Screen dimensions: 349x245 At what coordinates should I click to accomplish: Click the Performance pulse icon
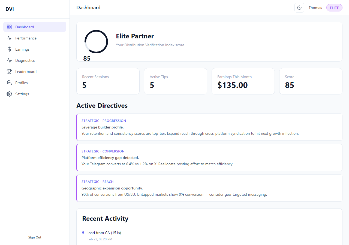(x=9, y=38)
